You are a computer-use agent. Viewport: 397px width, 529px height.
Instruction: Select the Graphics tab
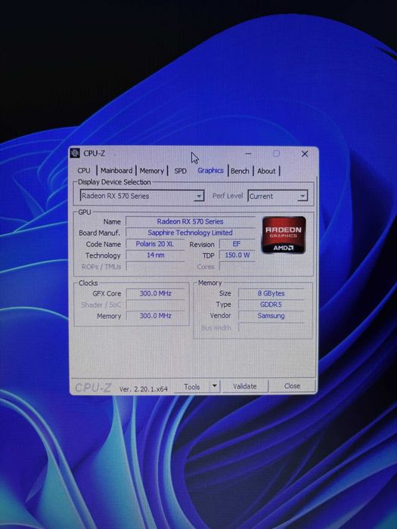point(210,170)
